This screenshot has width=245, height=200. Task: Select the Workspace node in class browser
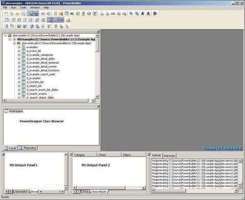click(16, 111)
